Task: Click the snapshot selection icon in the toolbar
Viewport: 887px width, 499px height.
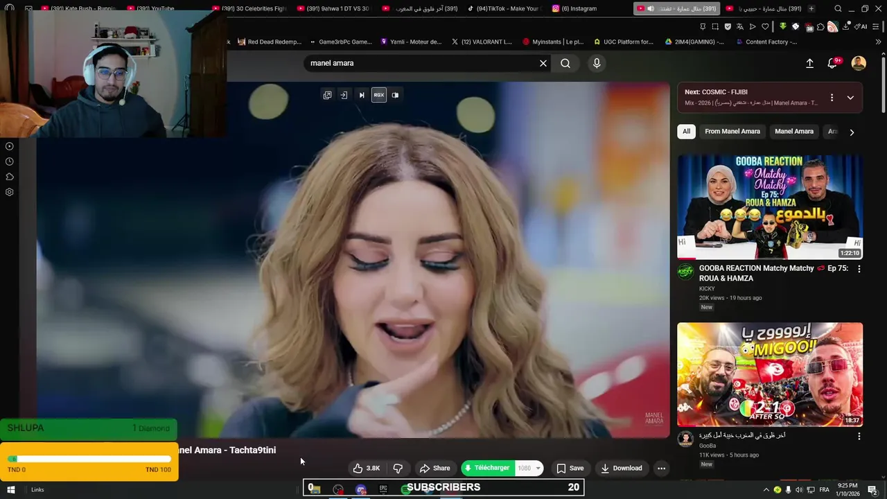Action: point(715,26)
